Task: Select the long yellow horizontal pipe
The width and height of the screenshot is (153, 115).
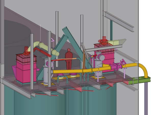Action: click(x=82, y=70)
